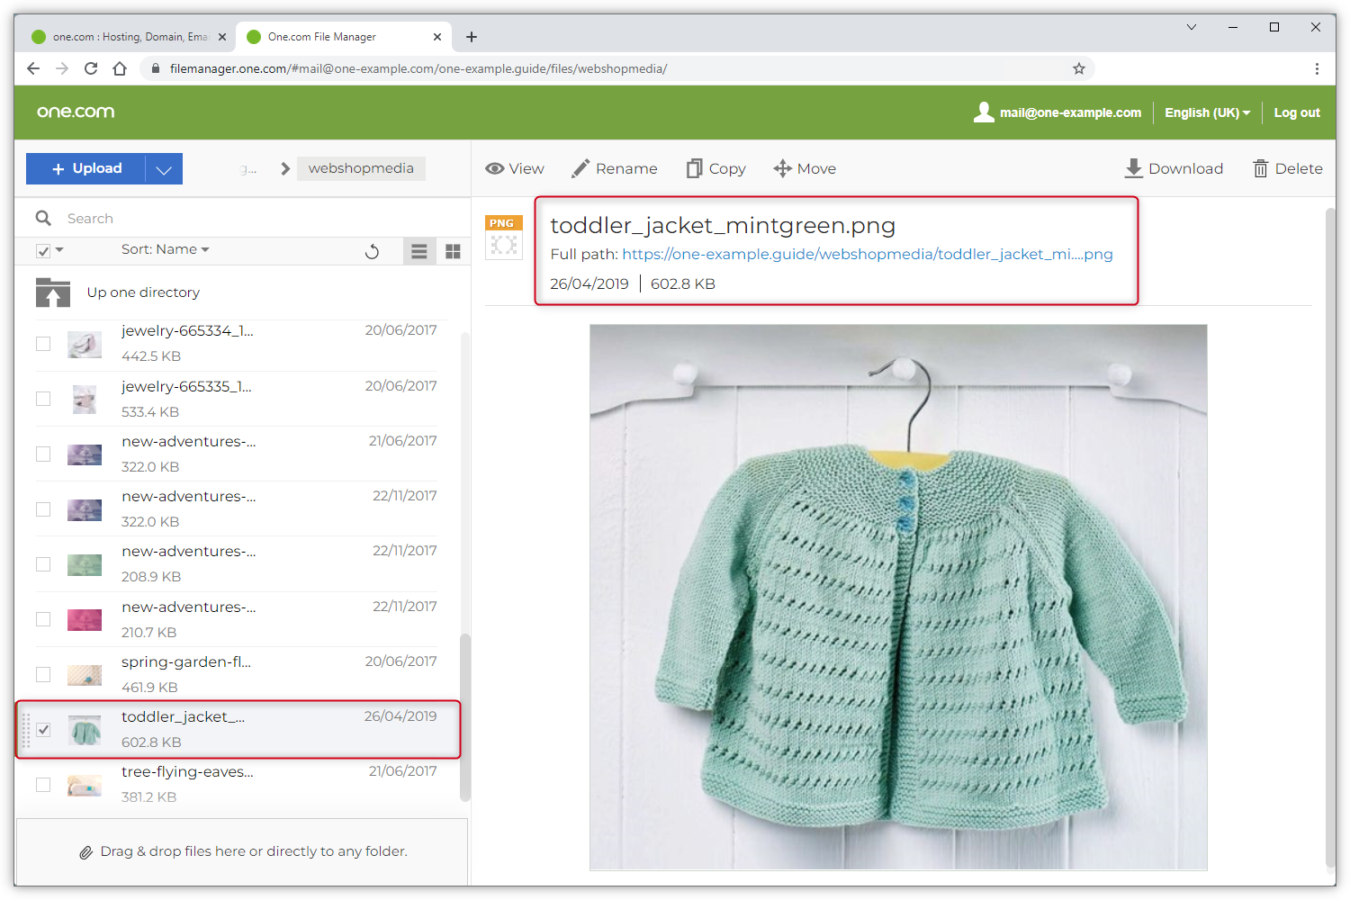Switch to grid view layout
This screenshot has height=900, width=1350.
point(453,251)
